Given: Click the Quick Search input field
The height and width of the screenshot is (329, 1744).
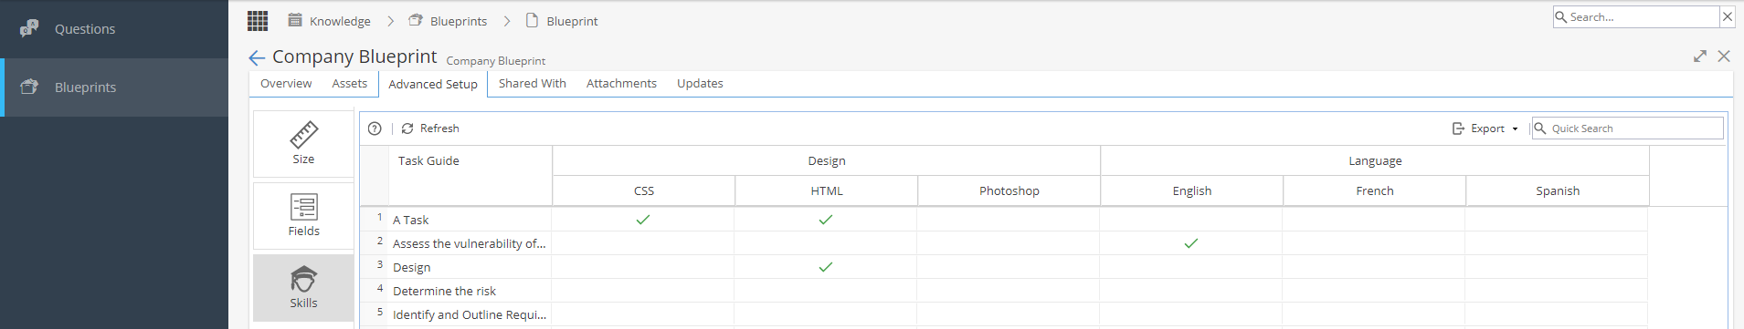Looking at the screenshot, I should (1628, 129).
